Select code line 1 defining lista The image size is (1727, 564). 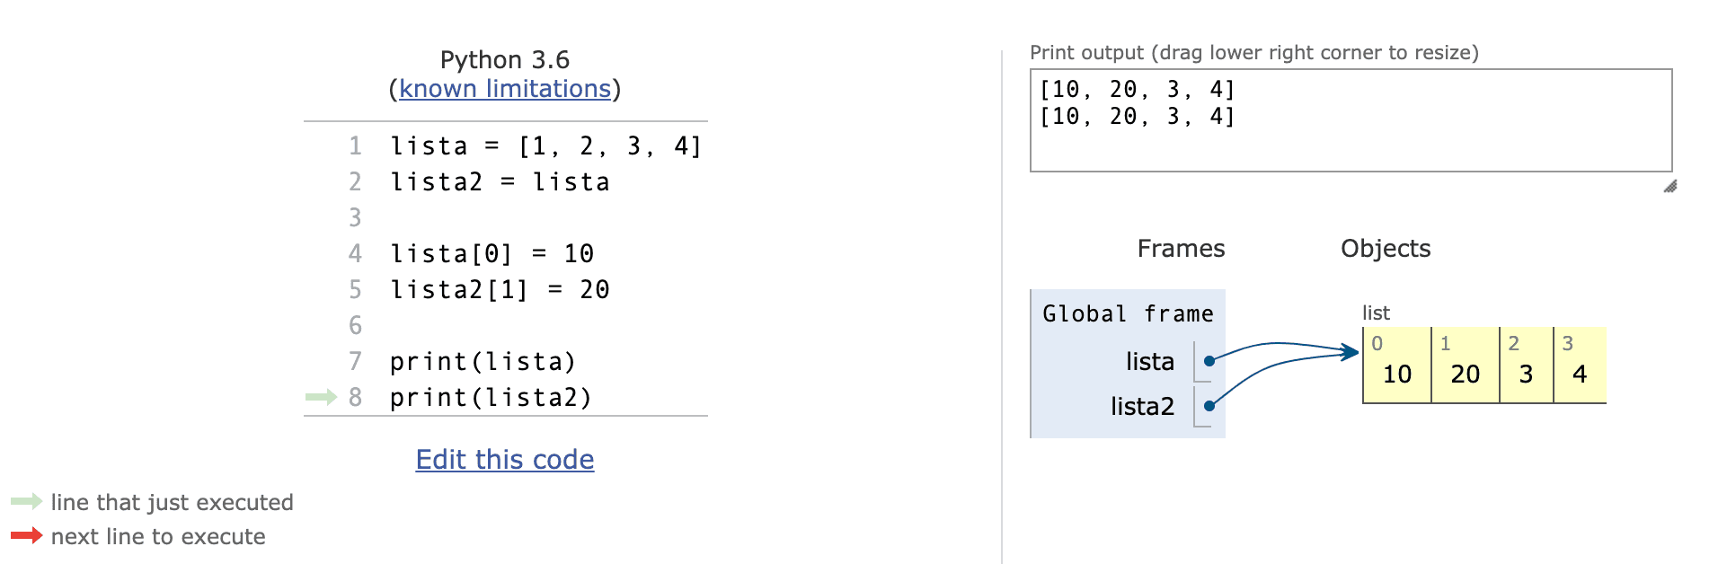pyautogui.click(x=545, y=146)
